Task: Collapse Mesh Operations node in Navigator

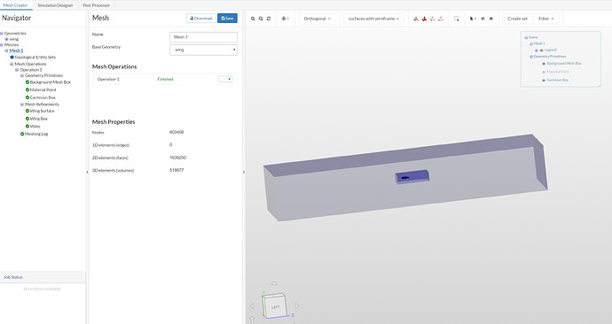Action: [x=12, y=65]
